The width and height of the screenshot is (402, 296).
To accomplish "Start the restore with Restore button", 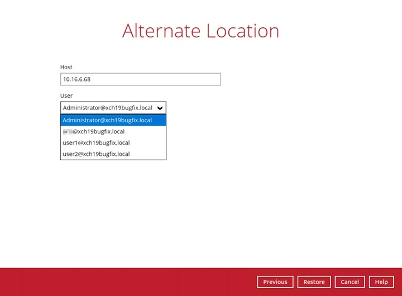I will point(314,282).
